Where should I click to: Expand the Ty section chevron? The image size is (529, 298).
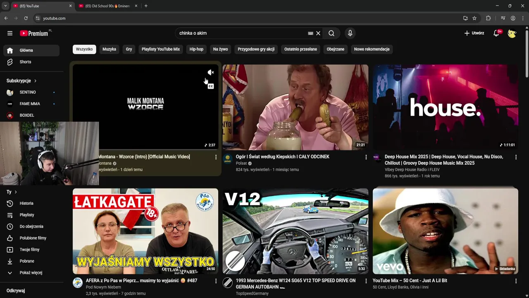point(16,192)
